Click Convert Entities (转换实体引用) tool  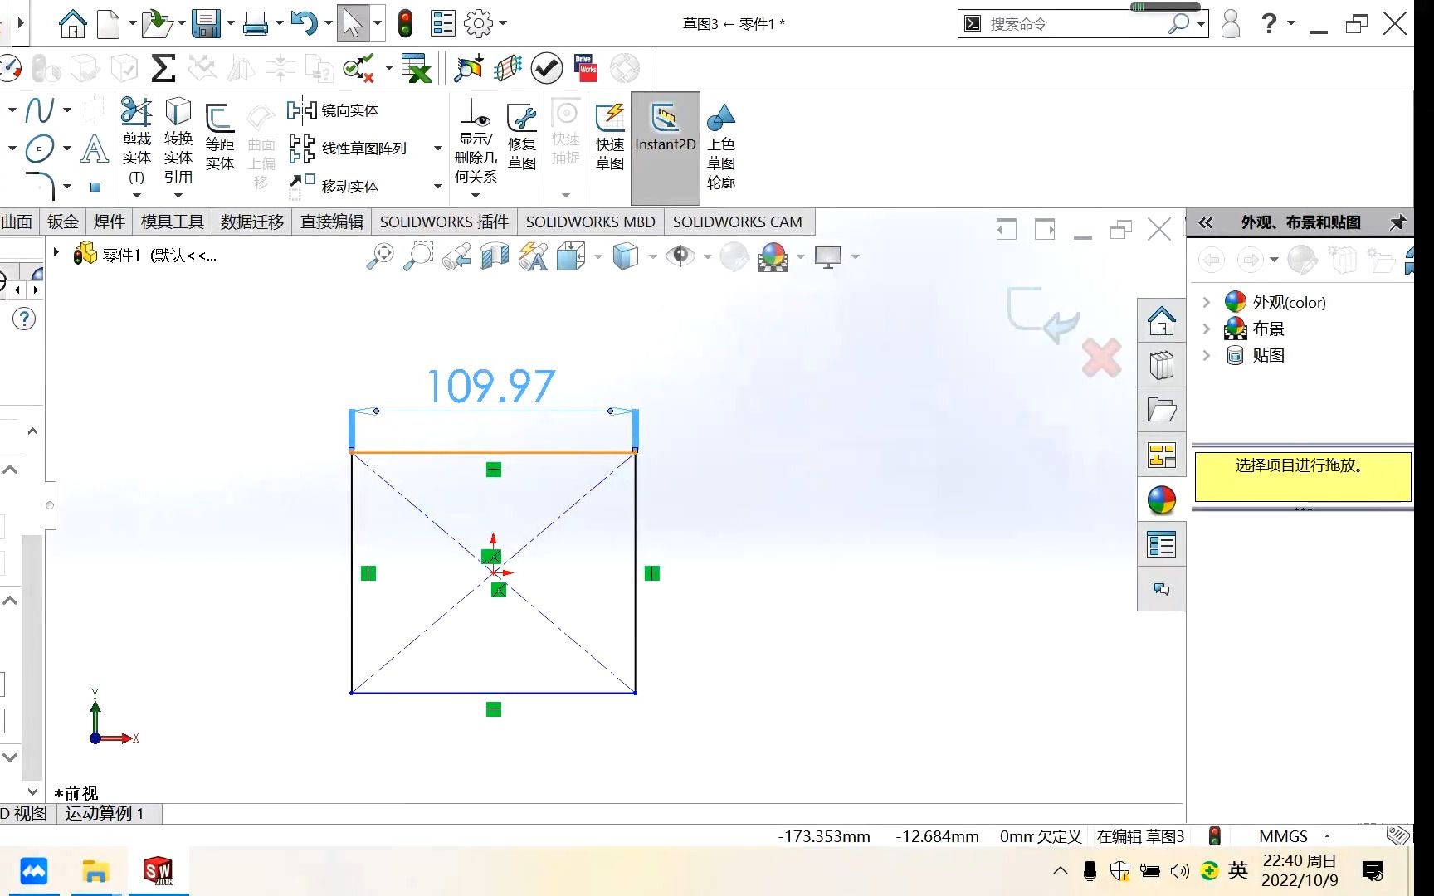tap(178, 143)
